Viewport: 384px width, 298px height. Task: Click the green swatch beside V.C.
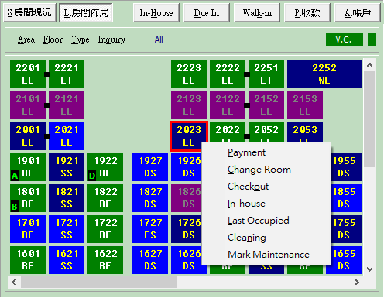pyautogui.click(x=372, y=39)
